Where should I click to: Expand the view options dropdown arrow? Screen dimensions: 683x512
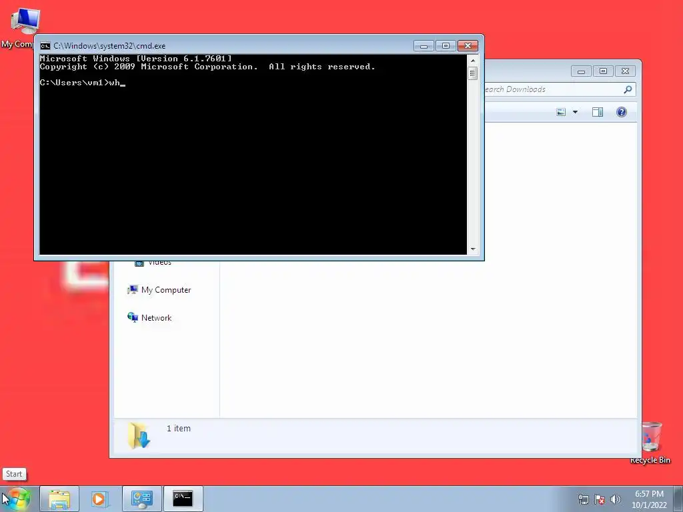[575, 112]
